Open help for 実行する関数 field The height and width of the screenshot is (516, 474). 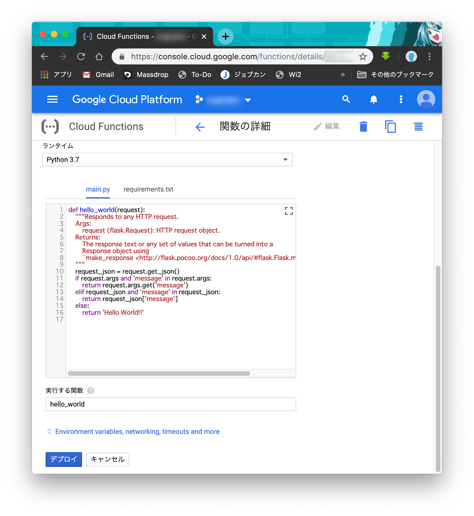coord(90,391)
